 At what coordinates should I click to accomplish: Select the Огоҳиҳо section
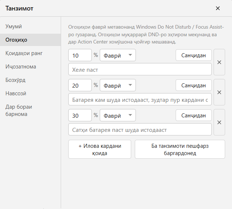pos(30,40)
